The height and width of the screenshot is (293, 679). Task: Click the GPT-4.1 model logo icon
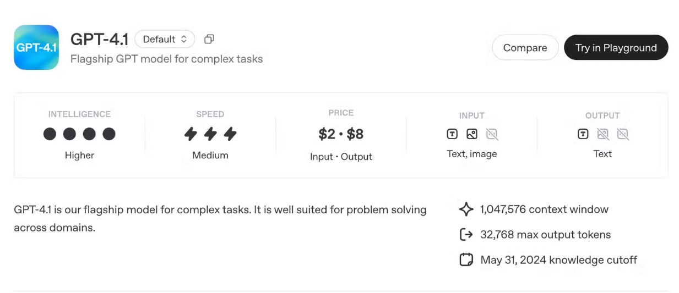click(x=36, y=47)
